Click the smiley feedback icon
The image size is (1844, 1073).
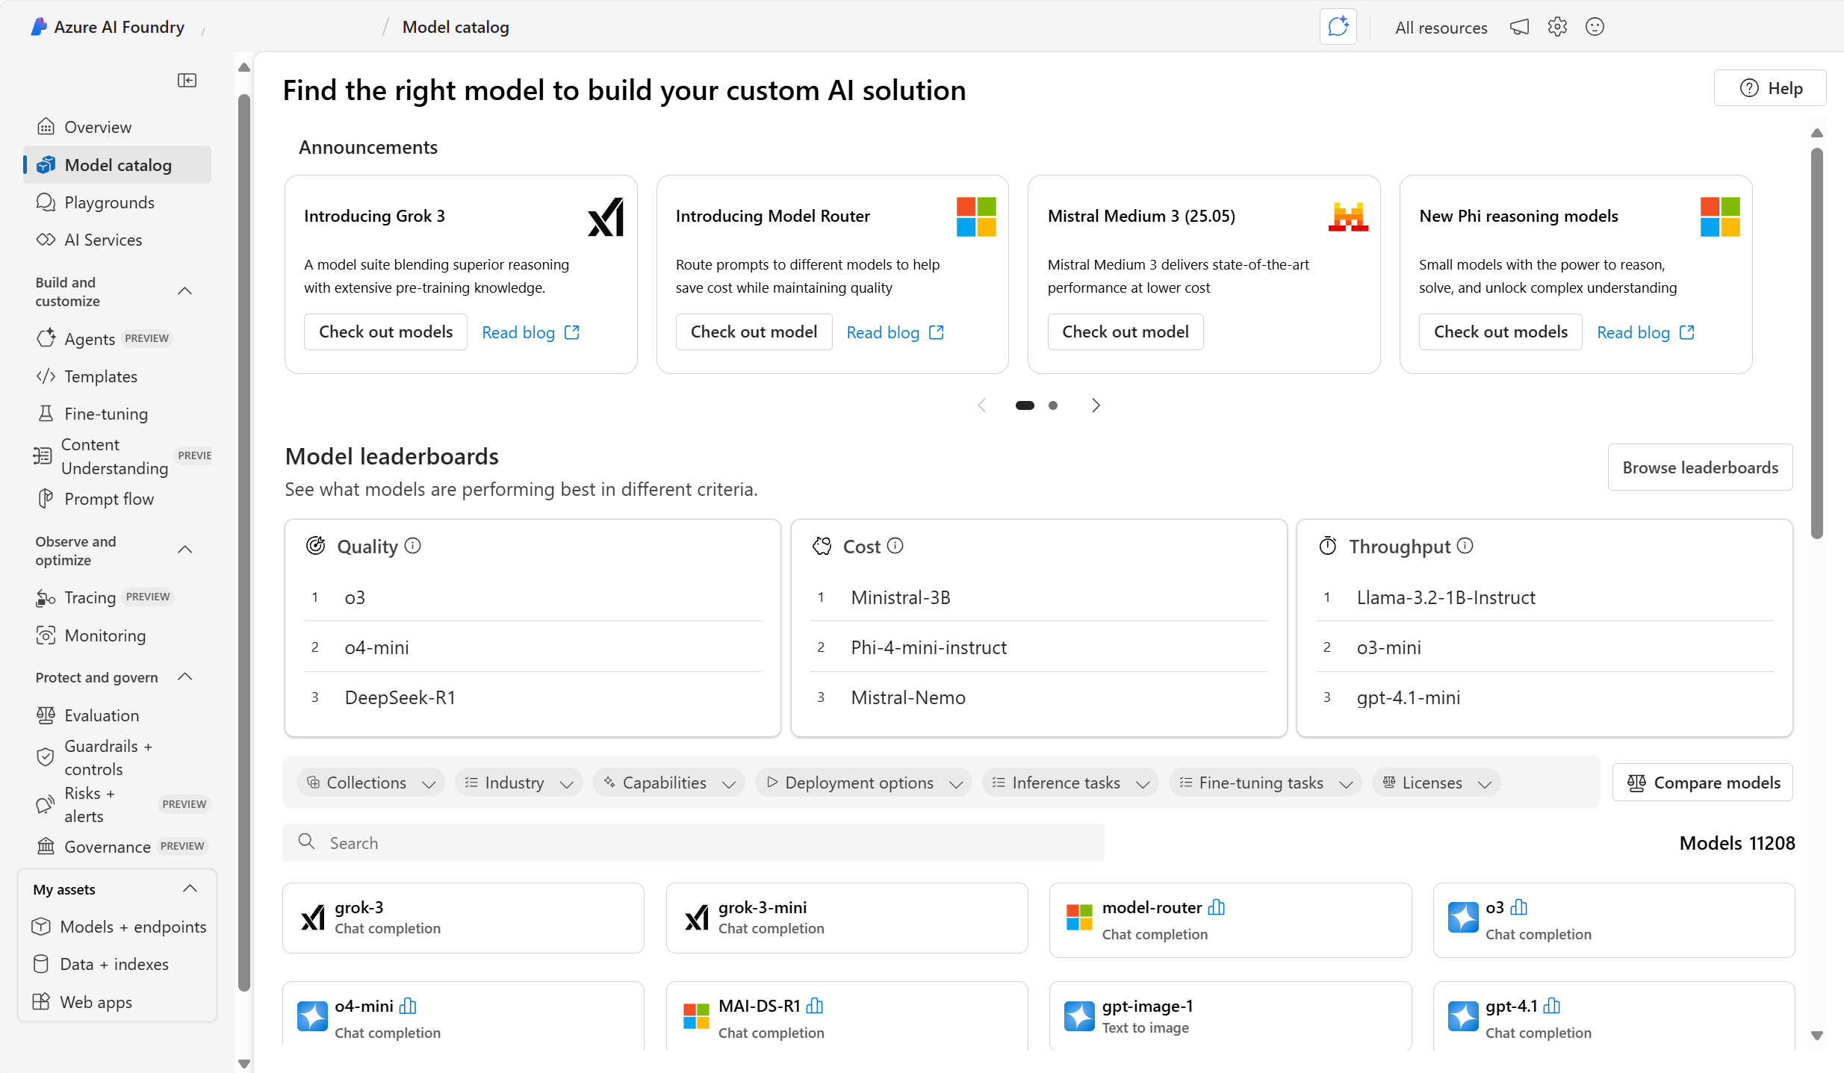coord(1595,28)
